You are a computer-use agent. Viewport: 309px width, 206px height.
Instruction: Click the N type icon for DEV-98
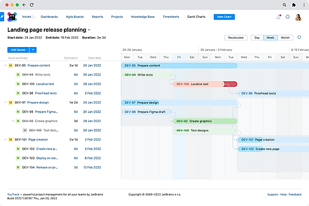click(x=18, y=112)
